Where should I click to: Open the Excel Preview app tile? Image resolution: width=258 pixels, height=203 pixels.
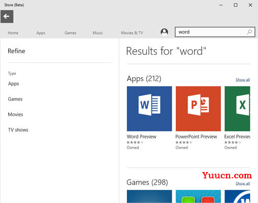(237, 109)
